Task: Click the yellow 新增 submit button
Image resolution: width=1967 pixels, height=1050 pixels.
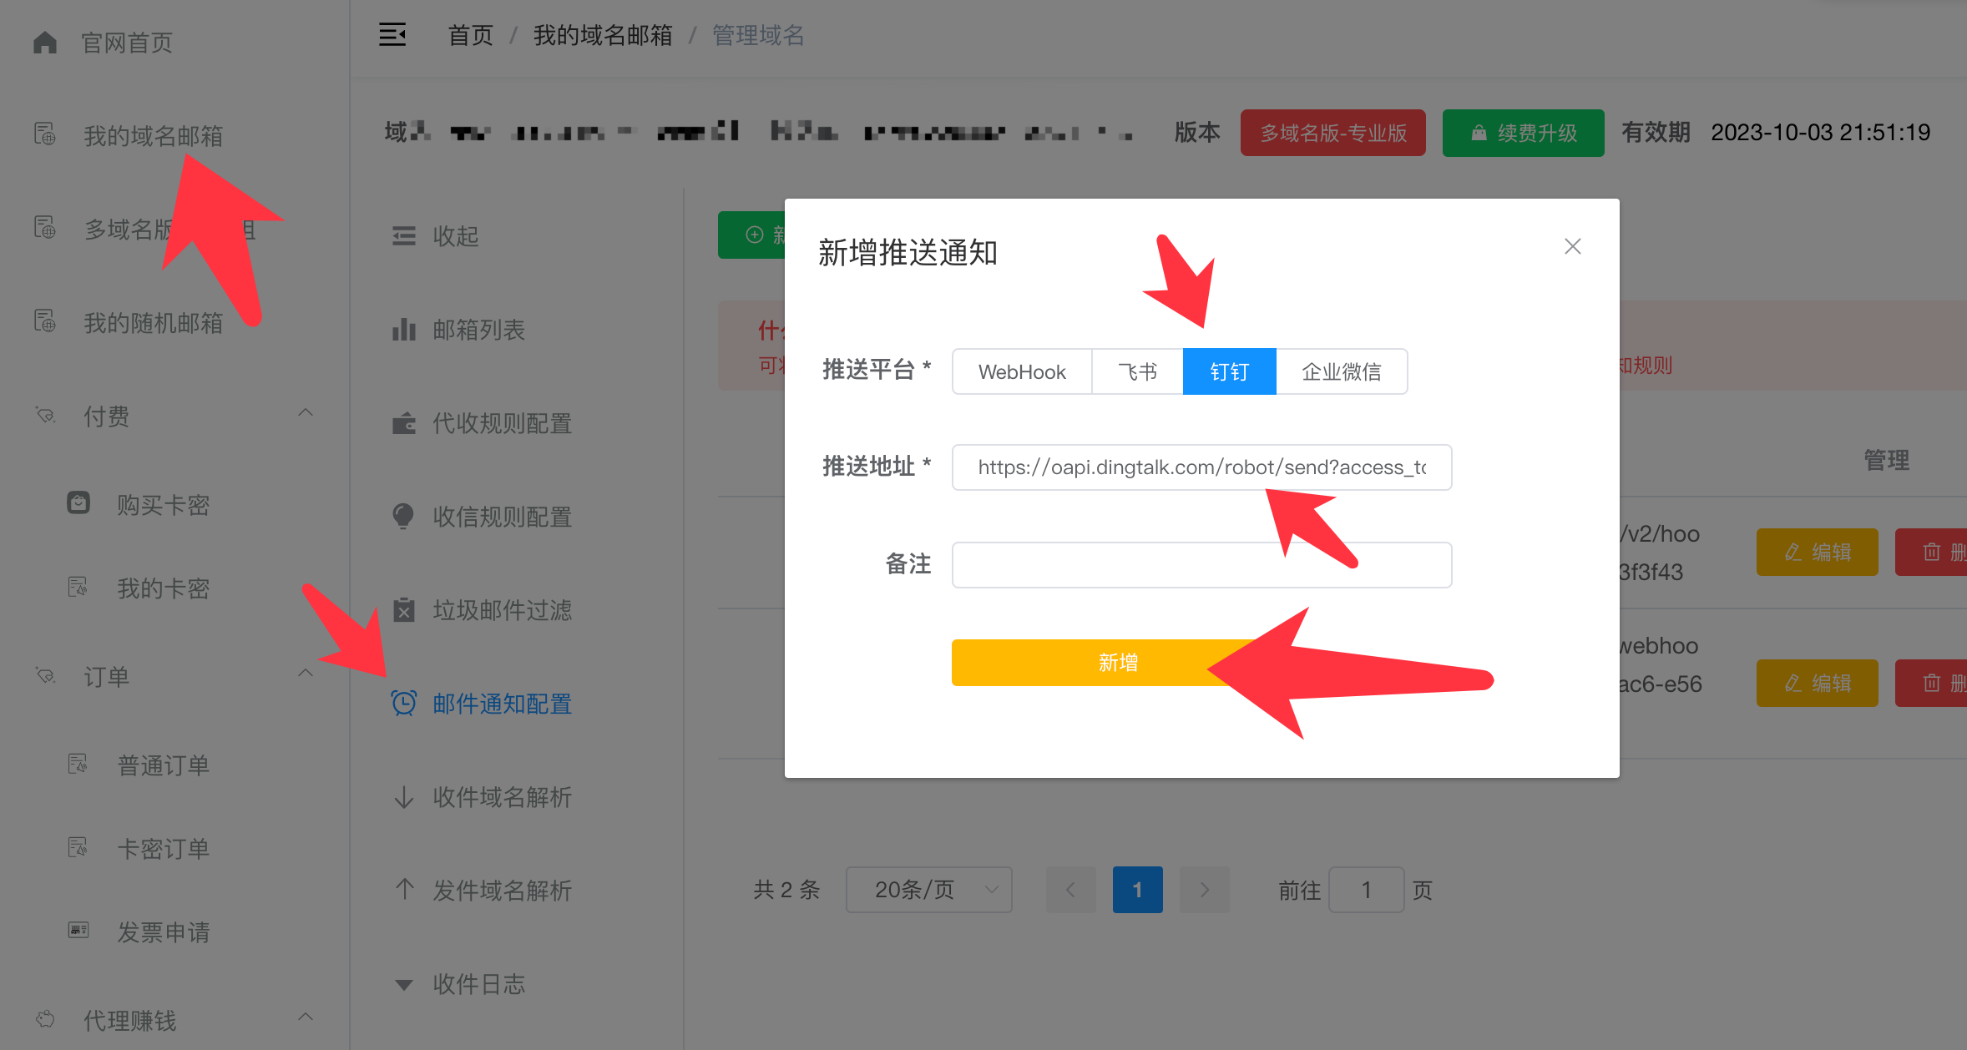Action: 1118,663
